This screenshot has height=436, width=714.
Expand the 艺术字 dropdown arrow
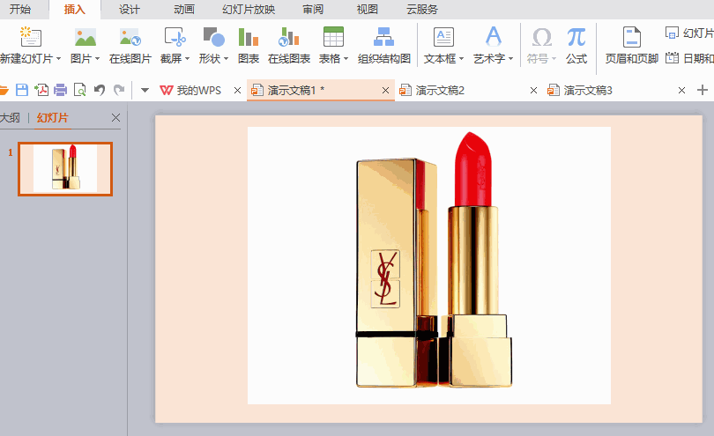(510, 59)
